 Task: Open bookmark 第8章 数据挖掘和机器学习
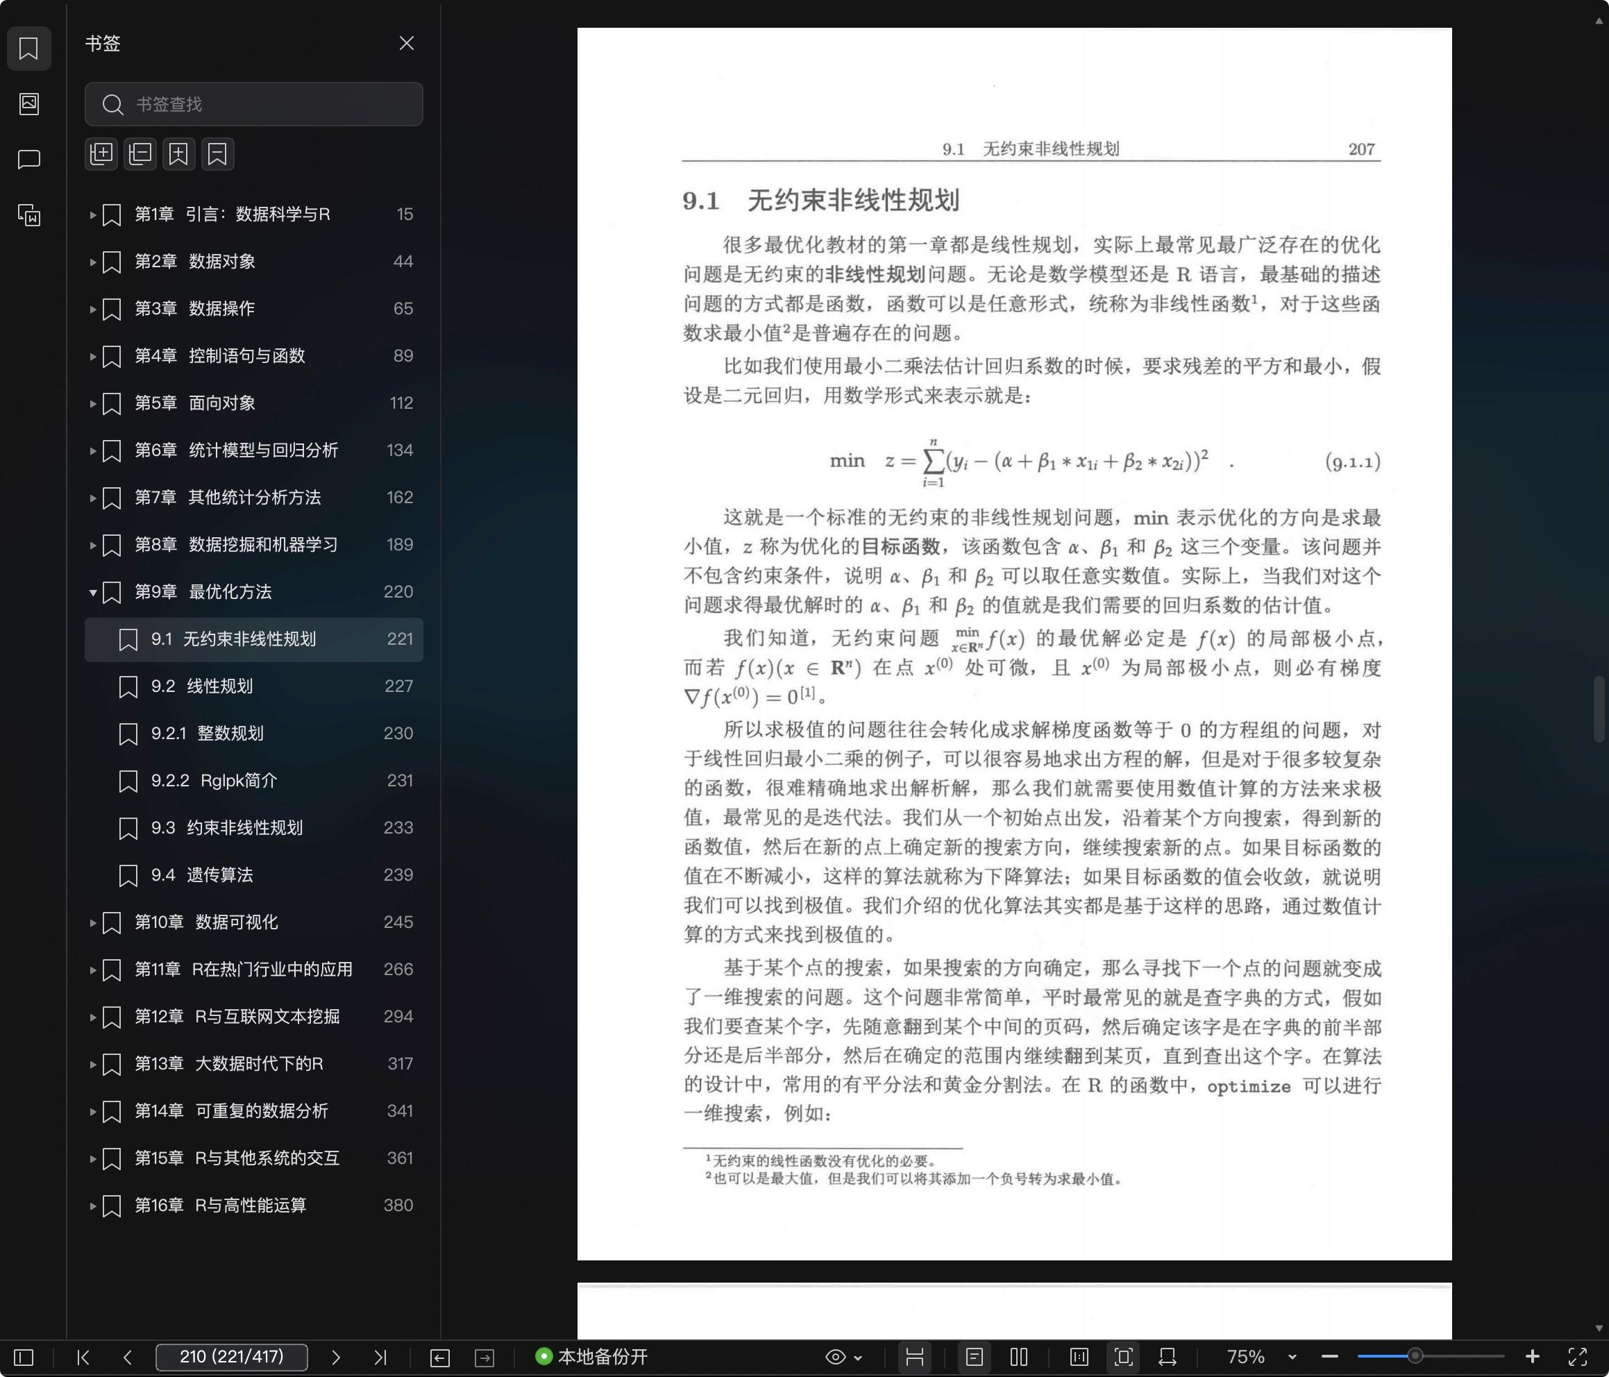click(x=254, y=546)
